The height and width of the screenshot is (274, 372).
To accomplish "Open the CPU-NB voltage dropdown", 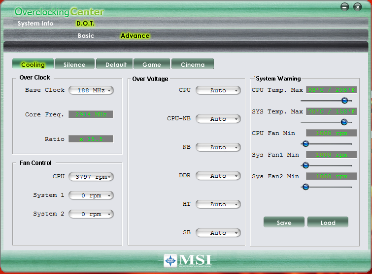I will pos(218,119).
